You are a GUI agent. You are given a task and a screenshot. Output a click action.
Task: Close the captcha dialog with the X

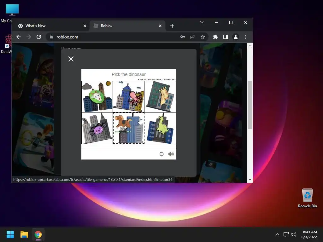pyautogui.click(x=71, y=59)
